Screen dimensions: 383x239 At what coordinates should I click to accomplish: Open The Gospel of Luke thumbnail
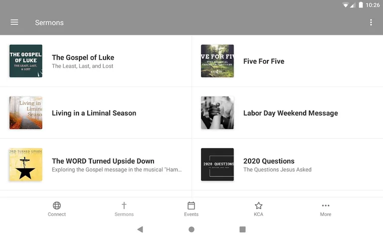click(26, 61)
